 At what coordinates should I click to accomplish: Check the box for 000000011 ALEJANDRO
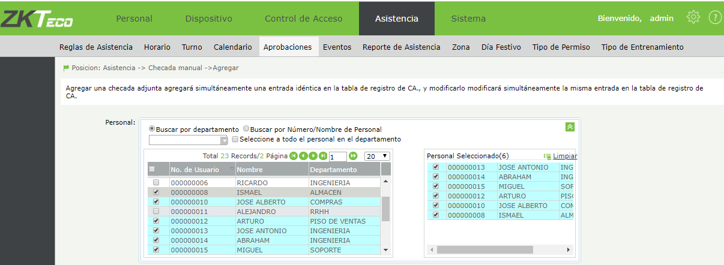tap(156, 212)
